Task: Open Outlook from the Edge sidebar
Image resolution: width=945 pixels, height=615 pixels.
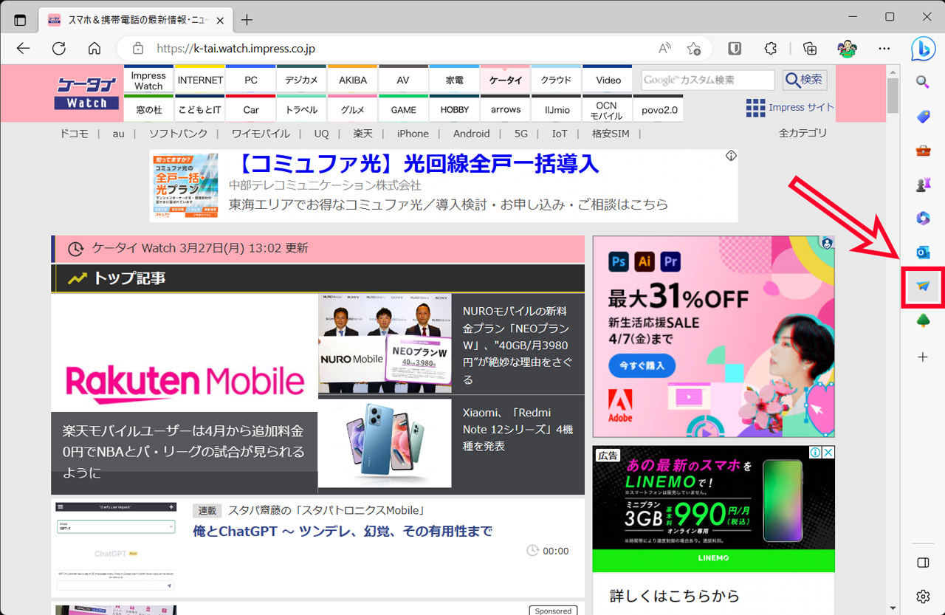Action: tap(922, 252)
